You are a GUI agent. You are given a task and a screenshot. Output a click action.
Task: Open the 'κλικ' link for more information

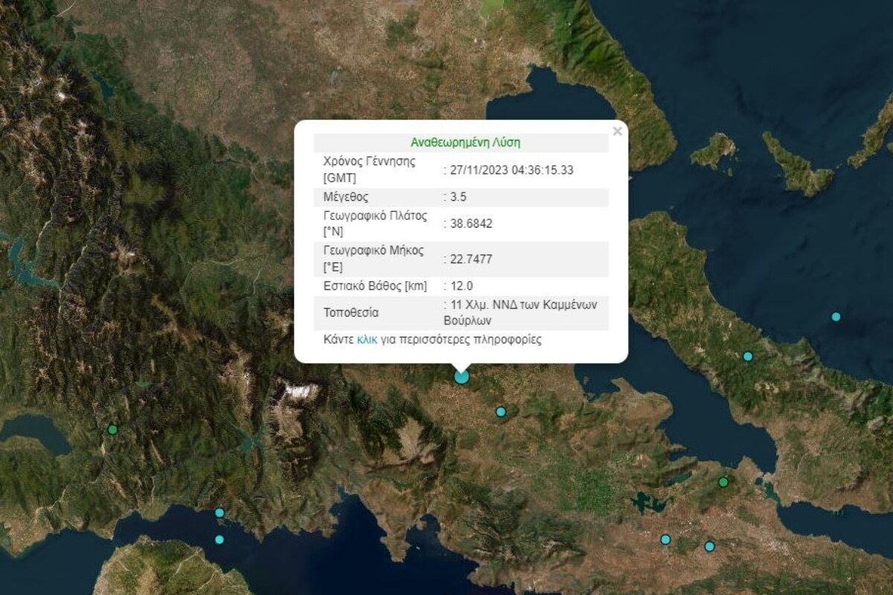click(x=367, y=340)
